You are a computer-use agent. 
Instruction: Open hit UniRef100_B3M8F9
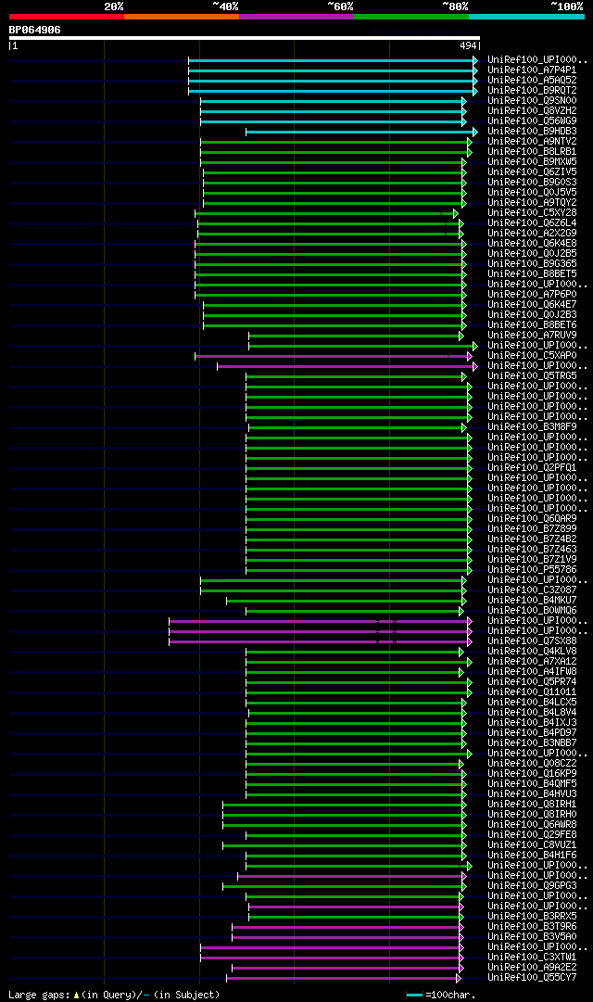click(532, 427)
